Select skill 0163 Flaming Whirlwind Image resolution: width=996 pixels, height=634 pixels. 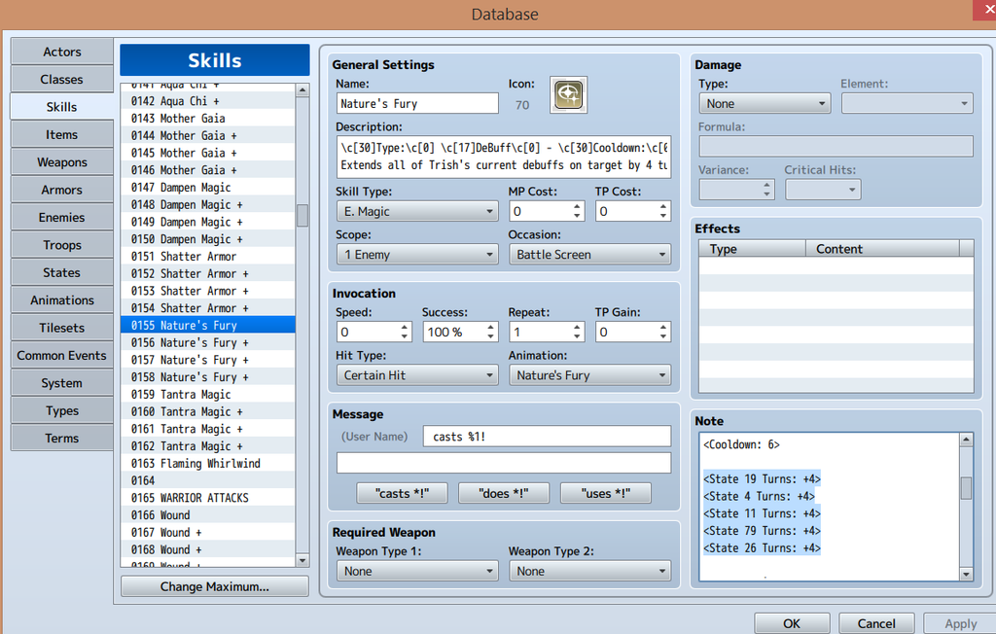209,464
